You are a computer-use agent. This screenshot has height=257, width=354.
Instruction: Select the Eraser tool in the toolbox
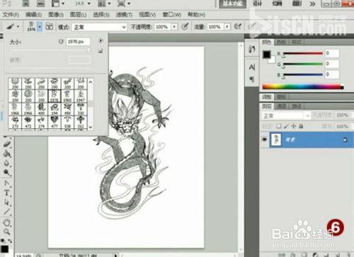(7, 144)
